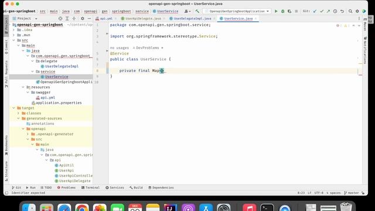This screenshot has height=211, width=375.
Task: Open the Dependencies tool window tab
Action: 161,188
